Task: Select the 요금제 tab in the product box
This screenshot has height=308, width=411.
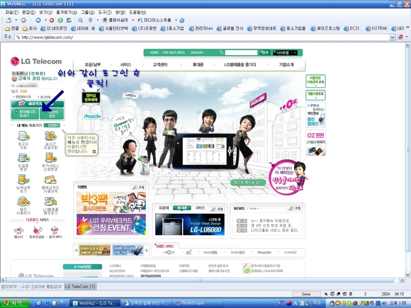Action: coord(164,208)
